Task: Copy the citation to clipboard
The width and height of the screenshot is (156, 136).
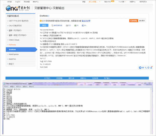Action: (x=57, y=25)
